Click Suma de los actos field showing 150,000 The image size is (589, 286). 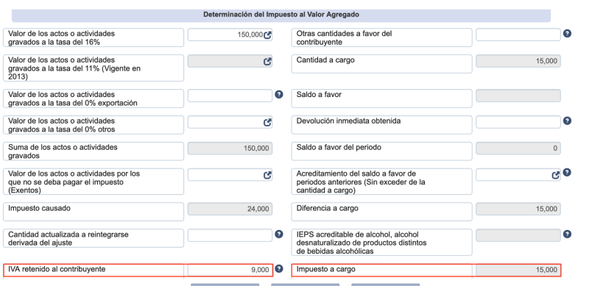(230, 149)
